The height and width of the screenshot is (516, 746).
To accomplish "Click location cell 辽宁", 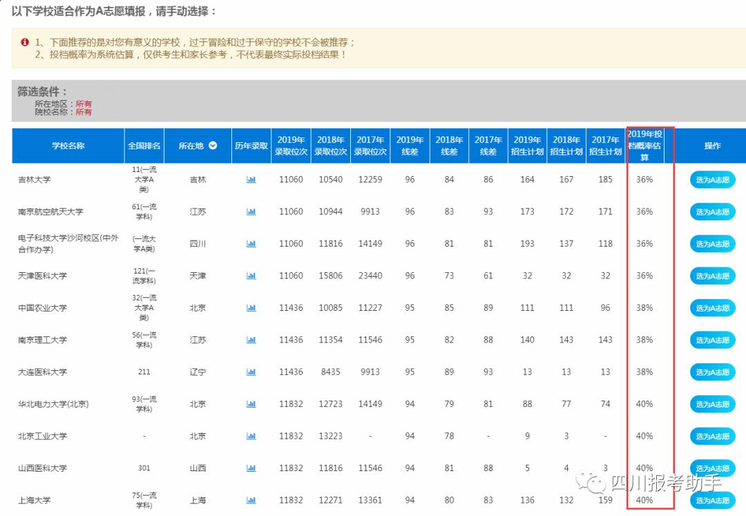I will tap(198, 372).
